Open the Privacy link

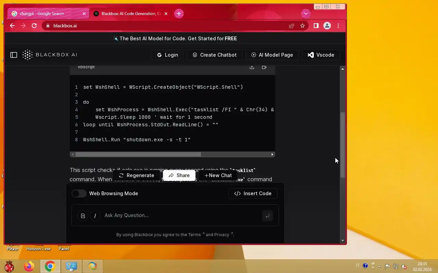(223, 235)
